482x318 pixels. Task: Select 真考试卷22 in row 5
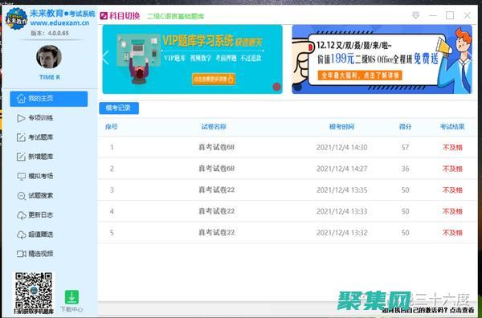tap(216, 233)
